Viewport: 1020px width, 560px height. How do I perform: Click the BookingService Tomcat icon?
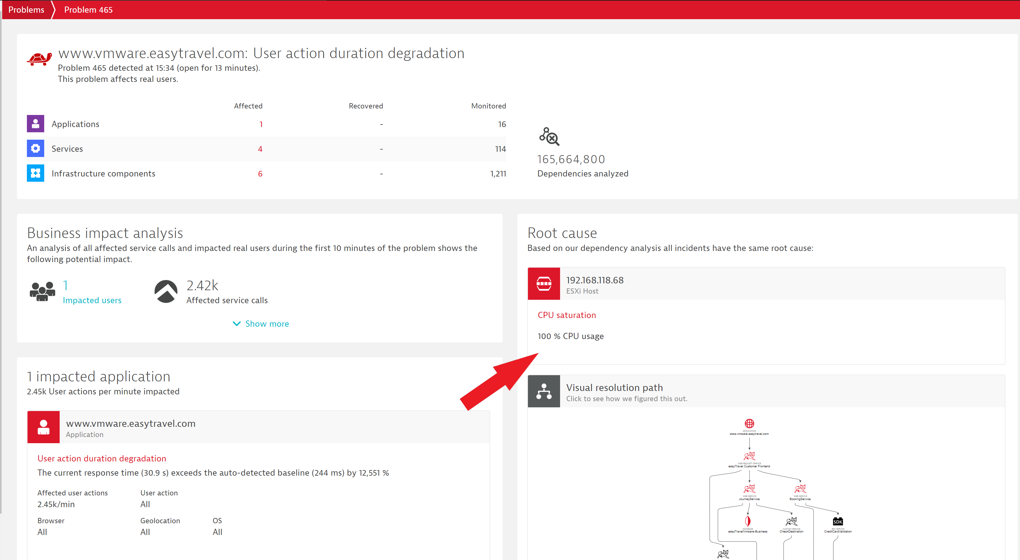coord(800,489)
